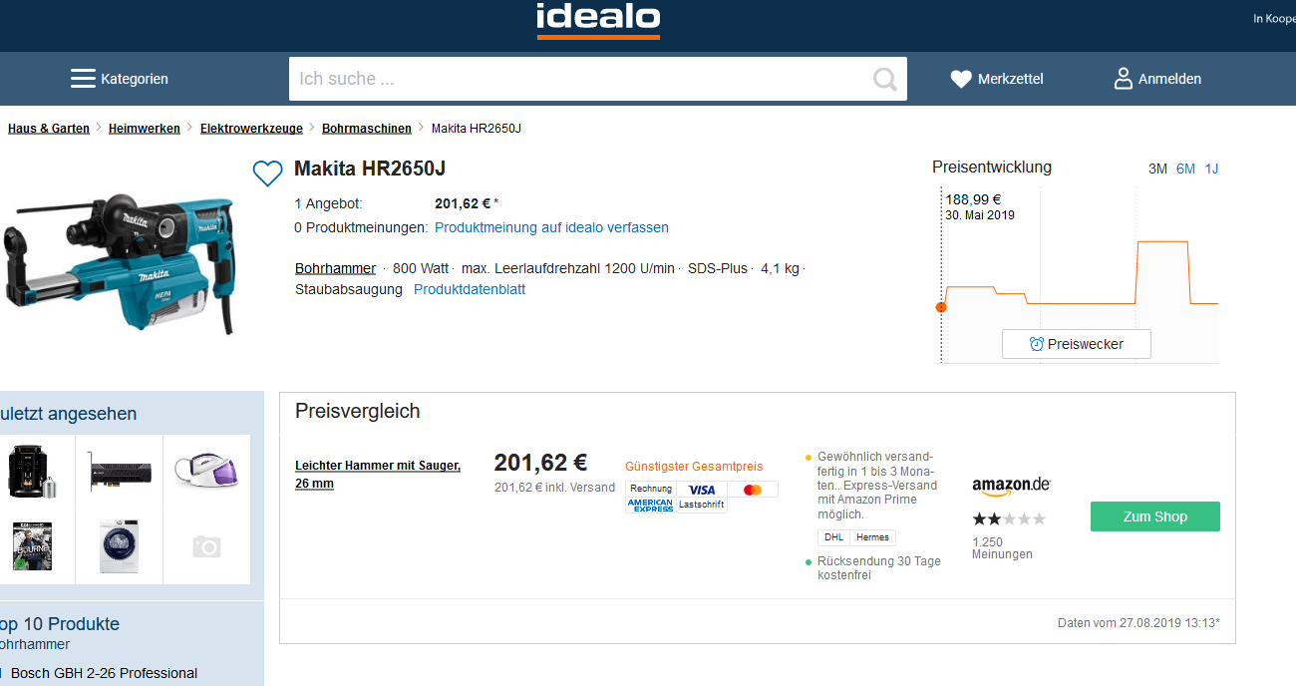Screen dimensions: 1296x686
Task: Click the two-star shop rating
Action: tap(1009, 519)
